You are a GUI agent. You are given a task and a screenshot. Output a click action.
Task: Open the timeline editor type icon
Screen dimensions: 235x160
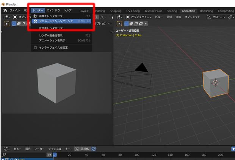(6, 149)
